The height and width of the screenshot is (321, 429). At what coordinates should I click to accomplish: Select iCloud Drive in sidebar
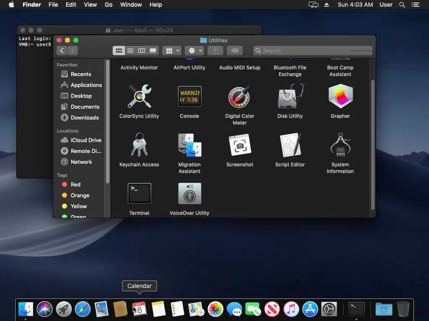(x=79, y=140)
